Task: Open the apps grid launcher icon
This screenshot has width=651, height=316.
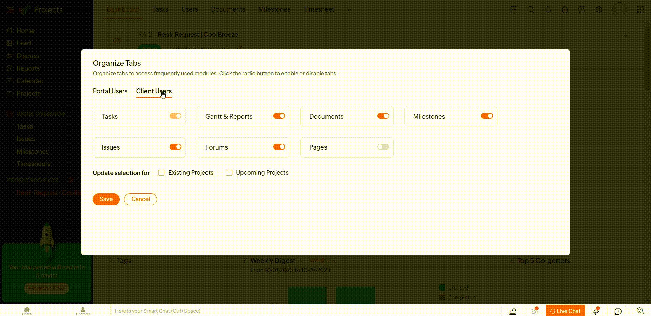Action: click(640, 10)
